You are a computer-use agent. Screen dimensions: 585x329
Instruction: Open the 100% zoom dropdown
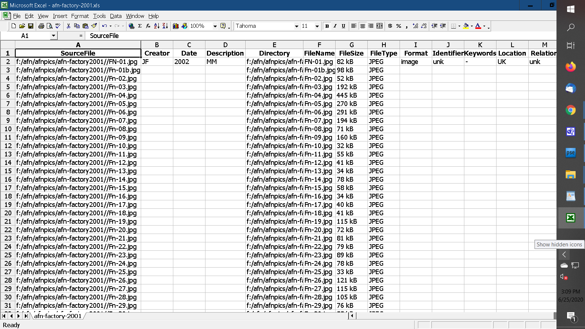(215, 26)
